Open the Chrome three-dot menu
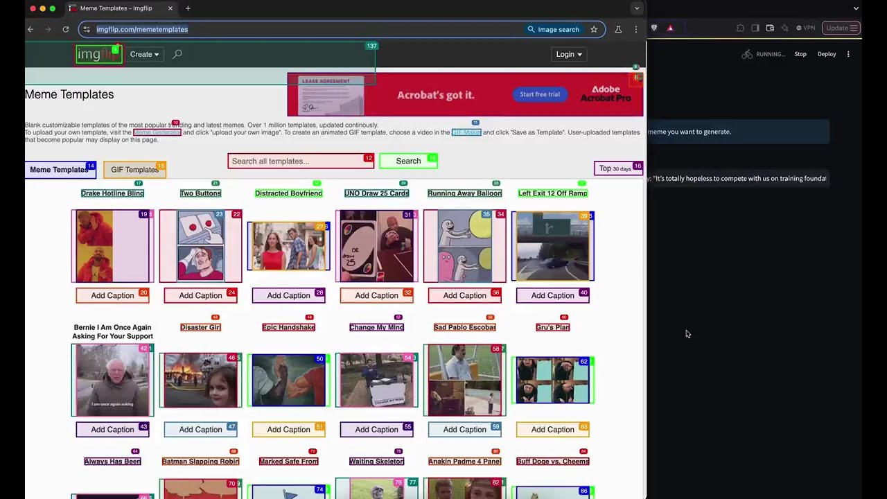The height and width of the screenshot is (499, 887). (635, 29)
